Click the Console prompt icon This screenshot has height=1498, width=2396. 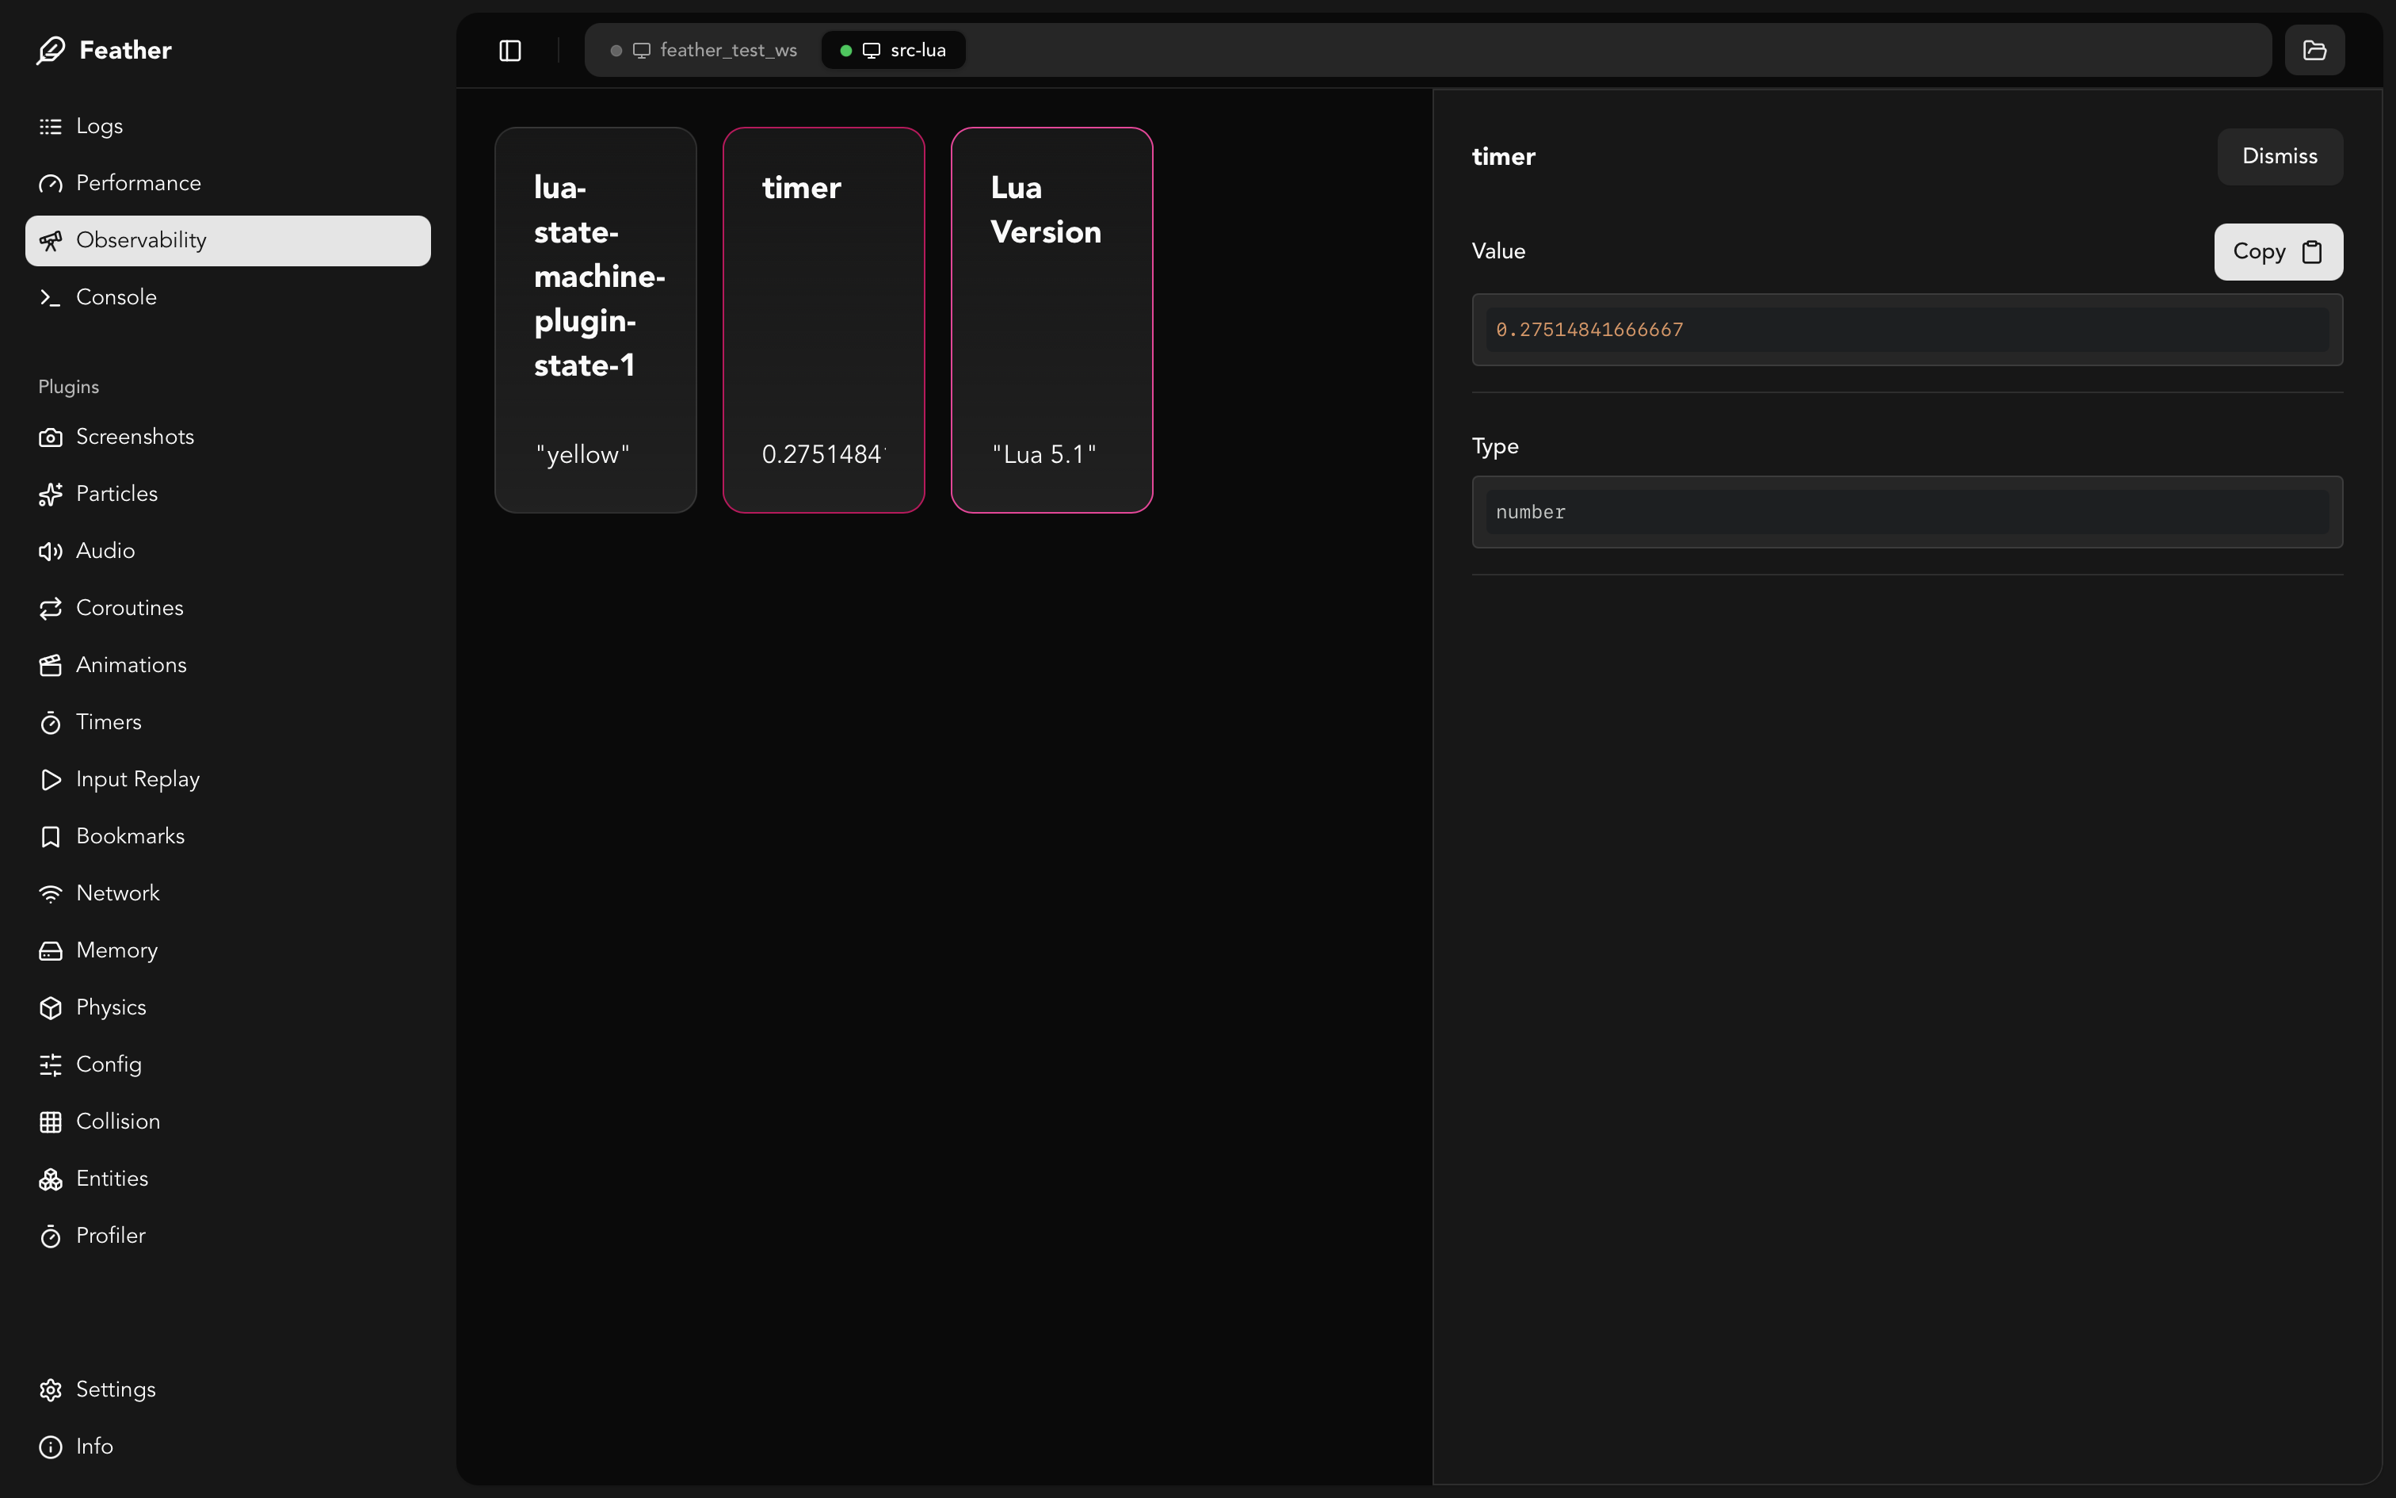51,298
